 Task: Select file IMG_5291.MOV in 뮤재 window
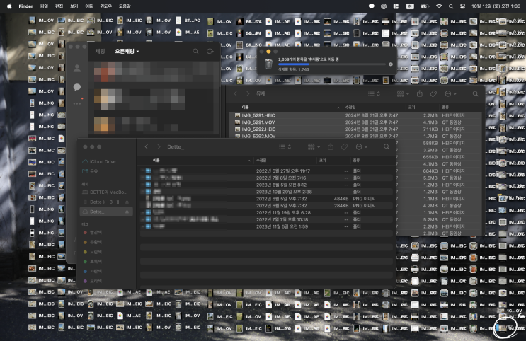tap(356, 122)
